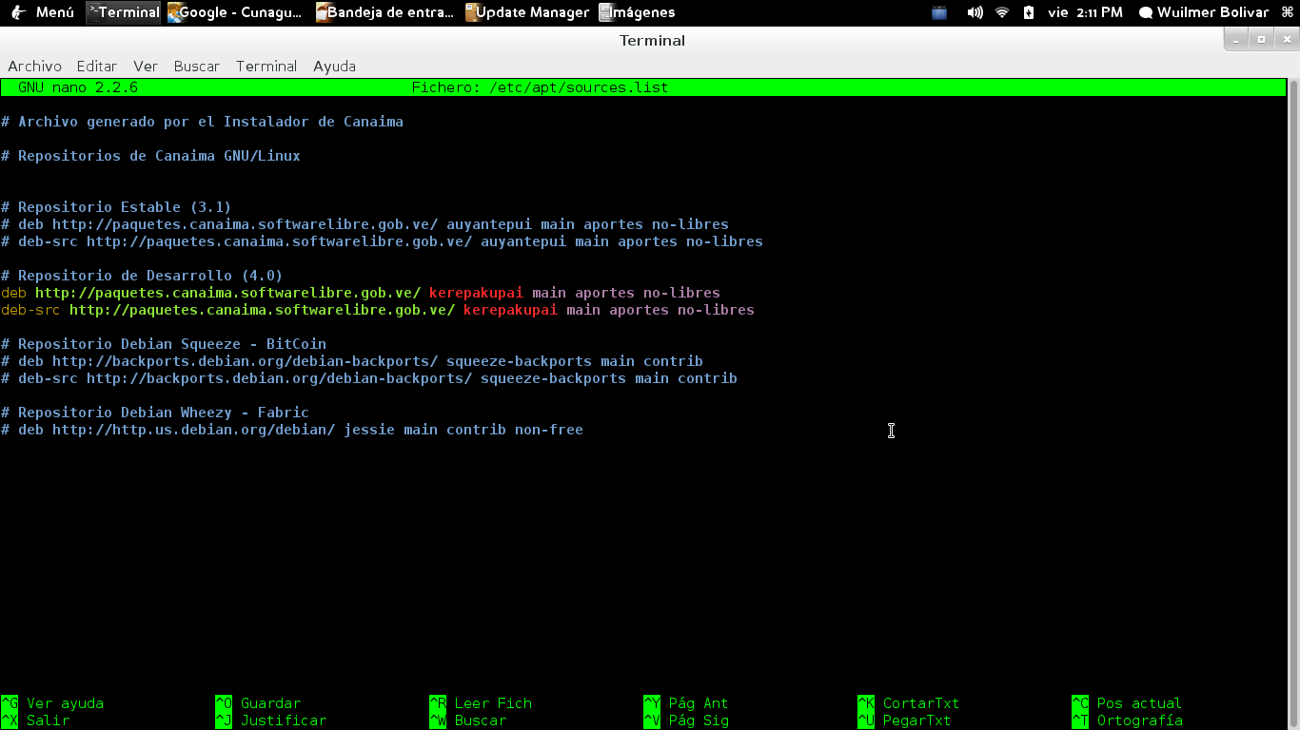Screen dimensions: 1300x730
Task: Click the commented deb-src auyantepui line
Action: coord(382,241)
